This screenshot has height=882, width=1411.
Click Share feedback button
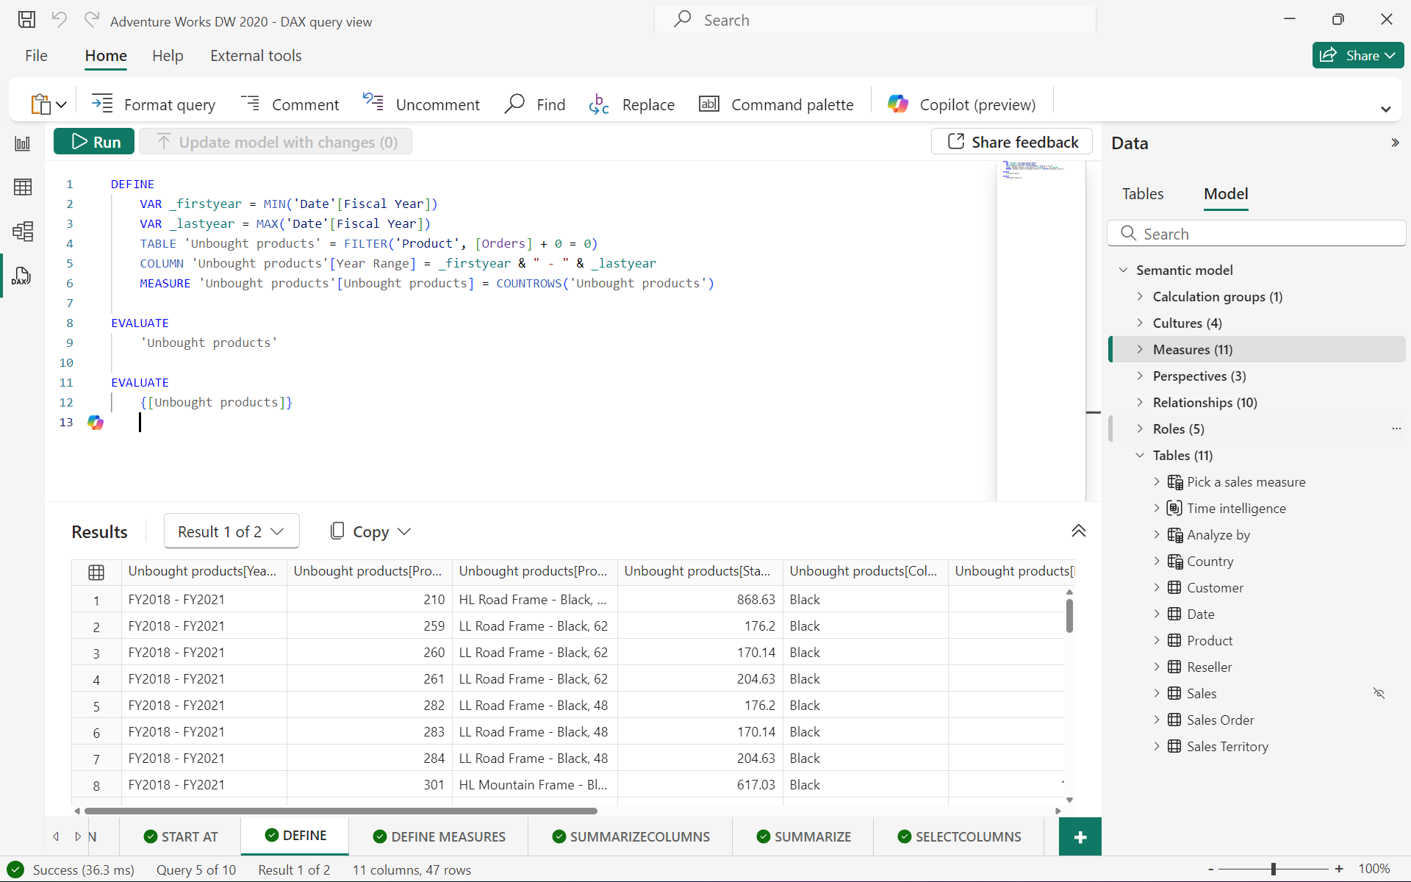(1012, 141)
